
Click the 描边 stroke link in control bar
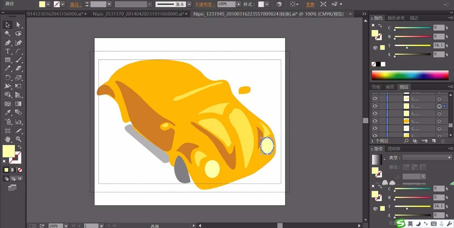click(x=74, y=4)
